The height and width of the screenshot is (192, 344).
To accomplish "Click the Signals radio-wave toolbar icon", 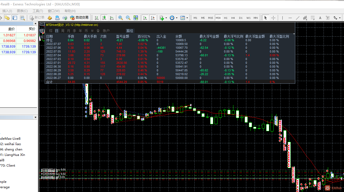I will point(65,18).
